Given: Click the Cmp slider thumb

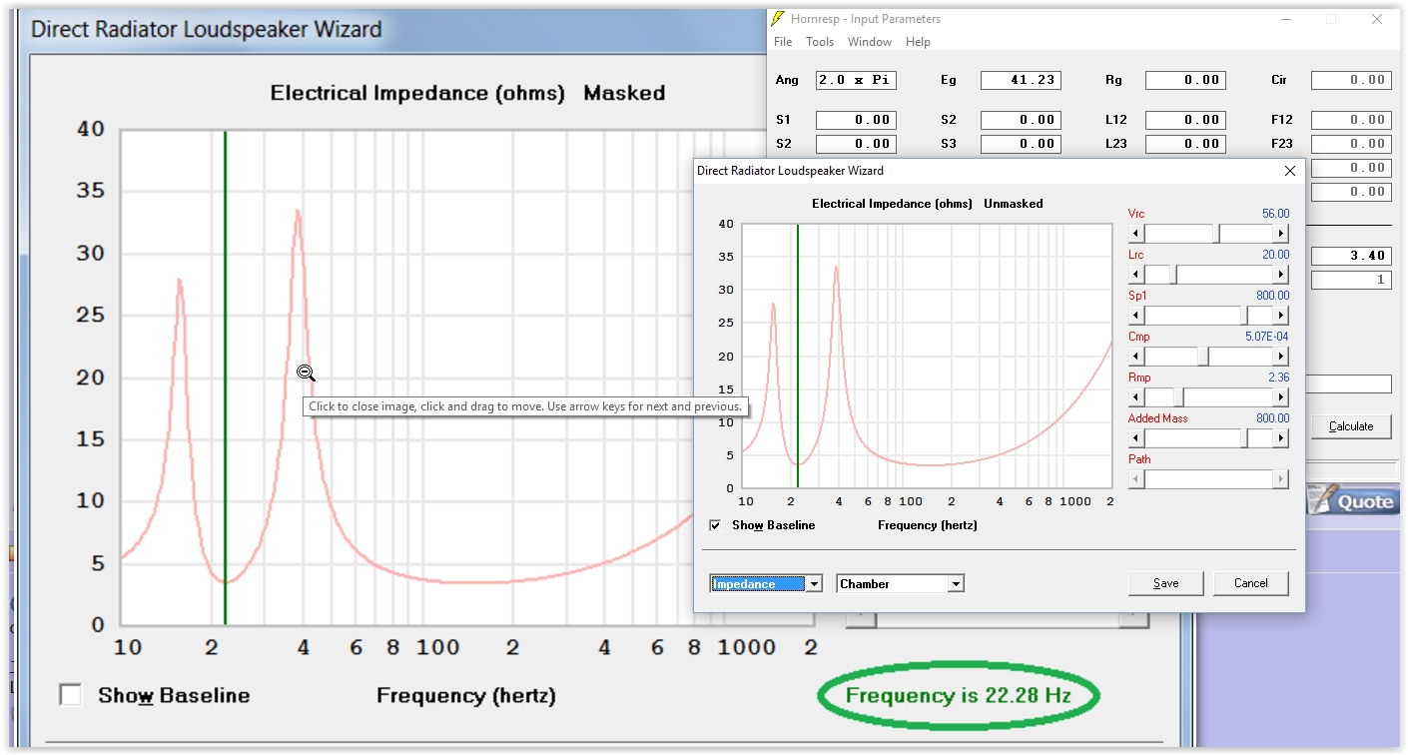Looking at the screenshot, I should (x=1204, y=357).
